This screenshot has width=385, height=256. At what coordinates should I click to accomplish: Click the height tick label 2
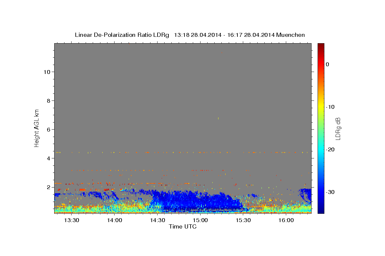click(x=49, y=187)
